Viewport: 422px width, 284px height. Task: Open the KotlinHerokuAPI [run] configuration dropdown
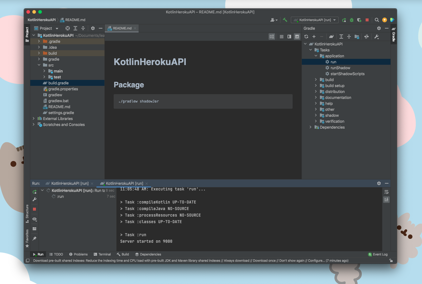315,20
